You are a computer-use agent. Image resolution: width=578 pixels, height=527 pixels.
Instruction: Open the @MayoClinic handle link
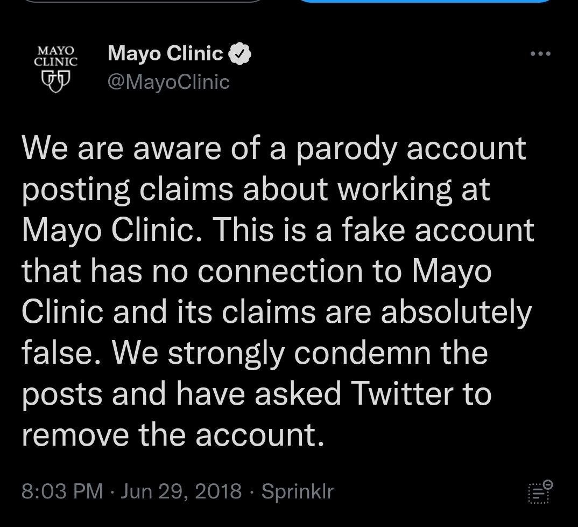(168, 82)
